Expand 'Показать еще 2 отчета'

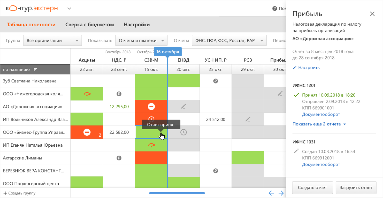(x=319, y=124)
